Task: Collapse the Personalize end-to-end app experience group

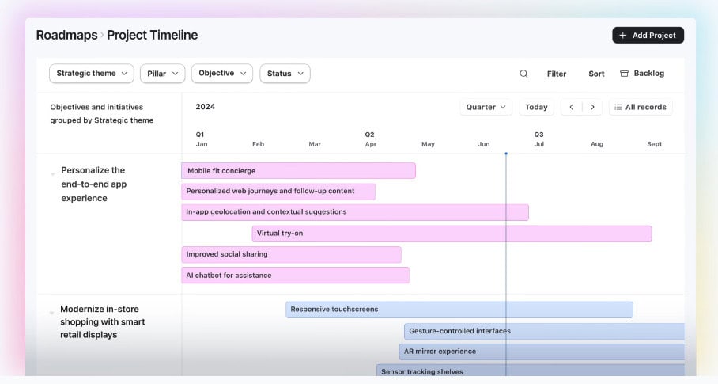Action: click(x=53, y=173)
